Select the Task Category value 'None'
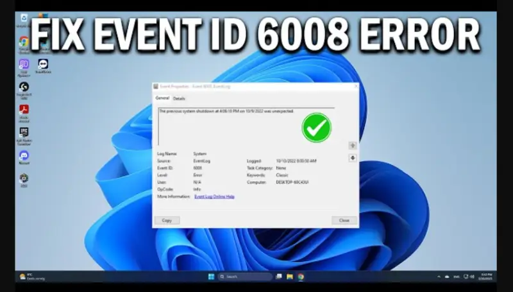Screen dimensions: 513x292 click(x=281, y=168)
